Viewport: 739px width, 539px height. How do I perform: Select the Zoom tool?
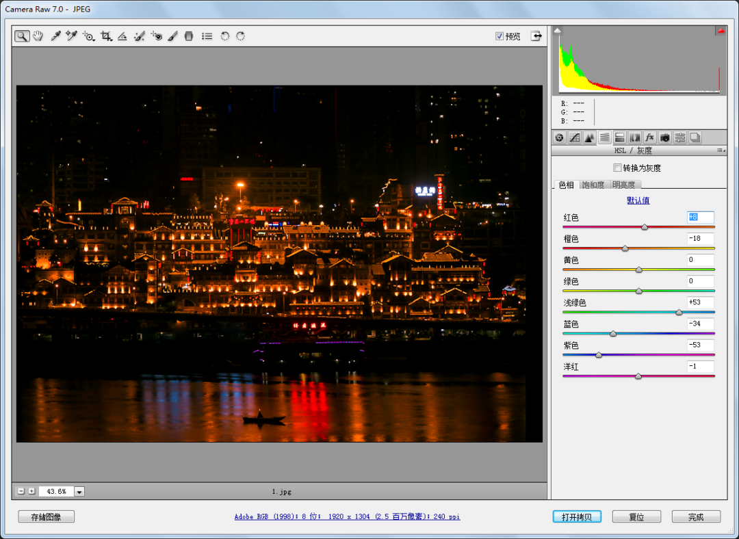pos(22,36)
